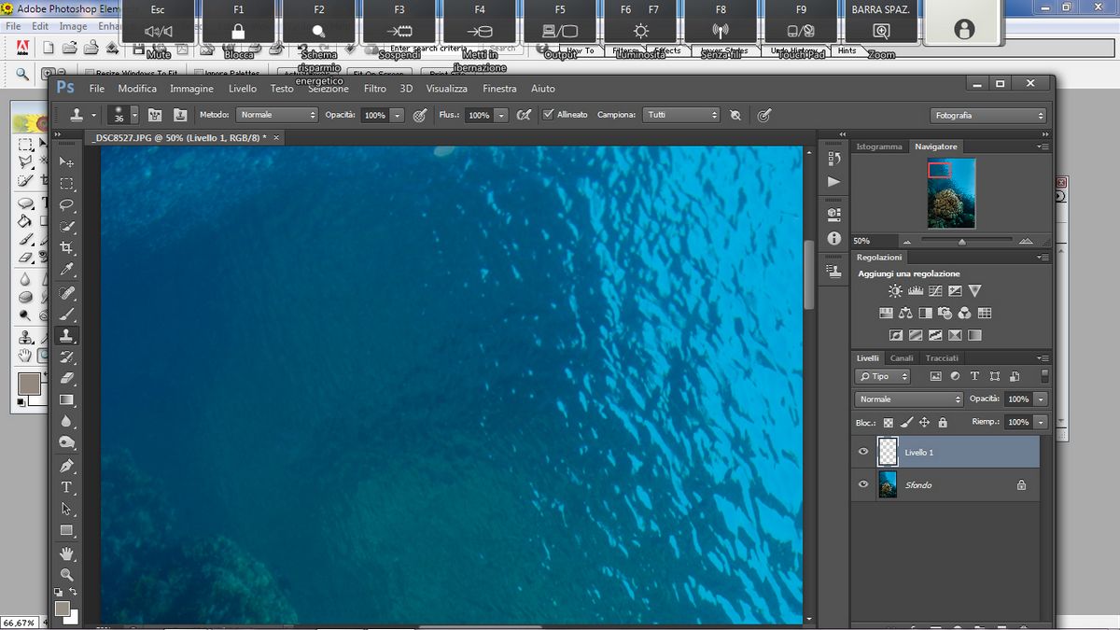The width and height of the screenshot is (1120, 630).
Task: Select the Eyedropper tool
Action: coord(66,270)
